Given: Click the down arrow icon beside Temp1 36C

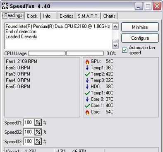Looking at the screenshot, I should 87,68.
